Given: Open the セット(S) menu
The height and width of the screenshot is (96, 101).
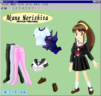Looking at the screenshot, I should (21, 5).
